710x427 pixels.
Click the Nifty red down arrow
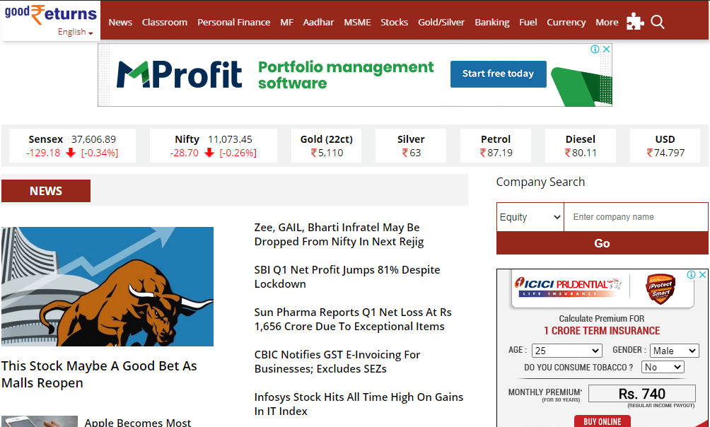(x=209, y=153)
